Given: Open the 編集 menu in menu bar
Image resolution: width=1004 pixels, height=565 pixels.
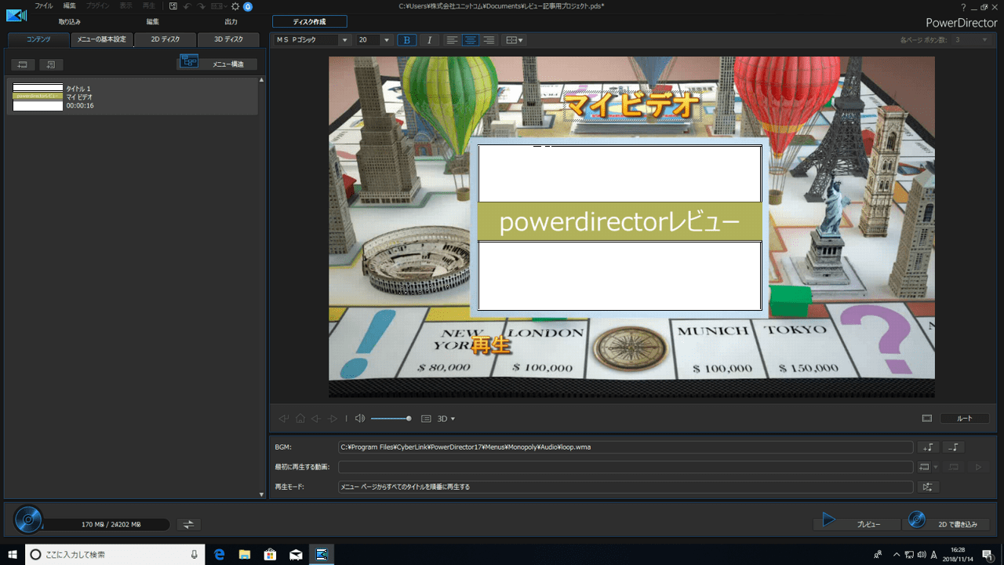Looking at the screenshot, I should [x=70, y=5].
